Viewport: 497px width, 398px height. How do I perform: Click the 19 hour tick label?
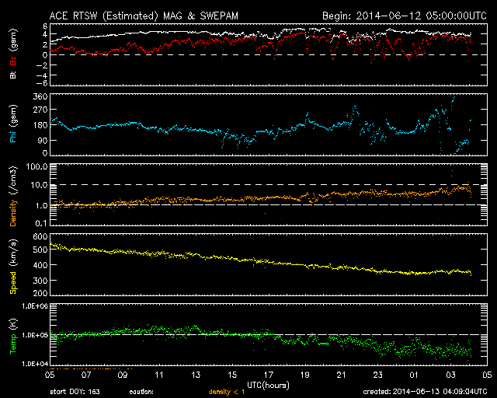pyautogui.click(x=305, y=375)
